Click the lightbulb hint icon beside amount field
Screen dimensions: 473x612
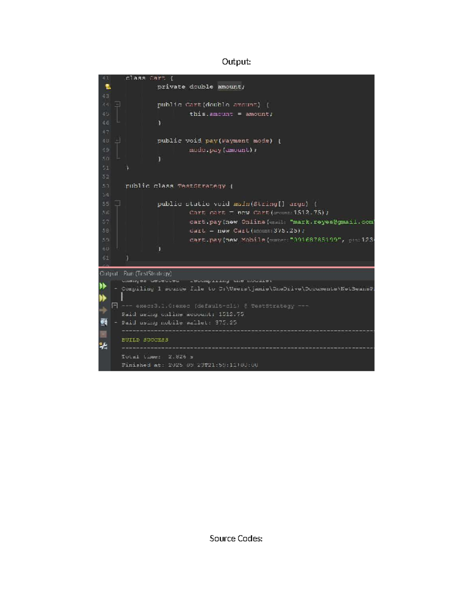point(108,87)
